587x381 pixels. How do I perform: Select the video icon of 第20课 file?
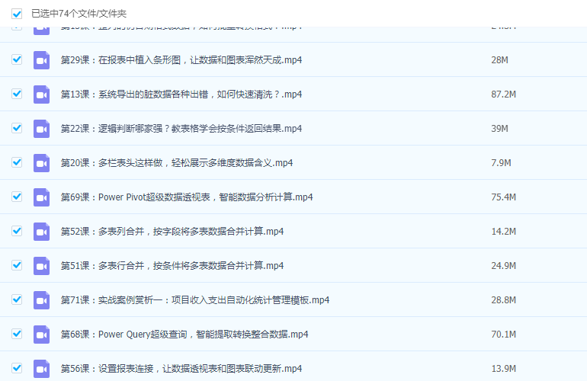[x=42, y=162]
